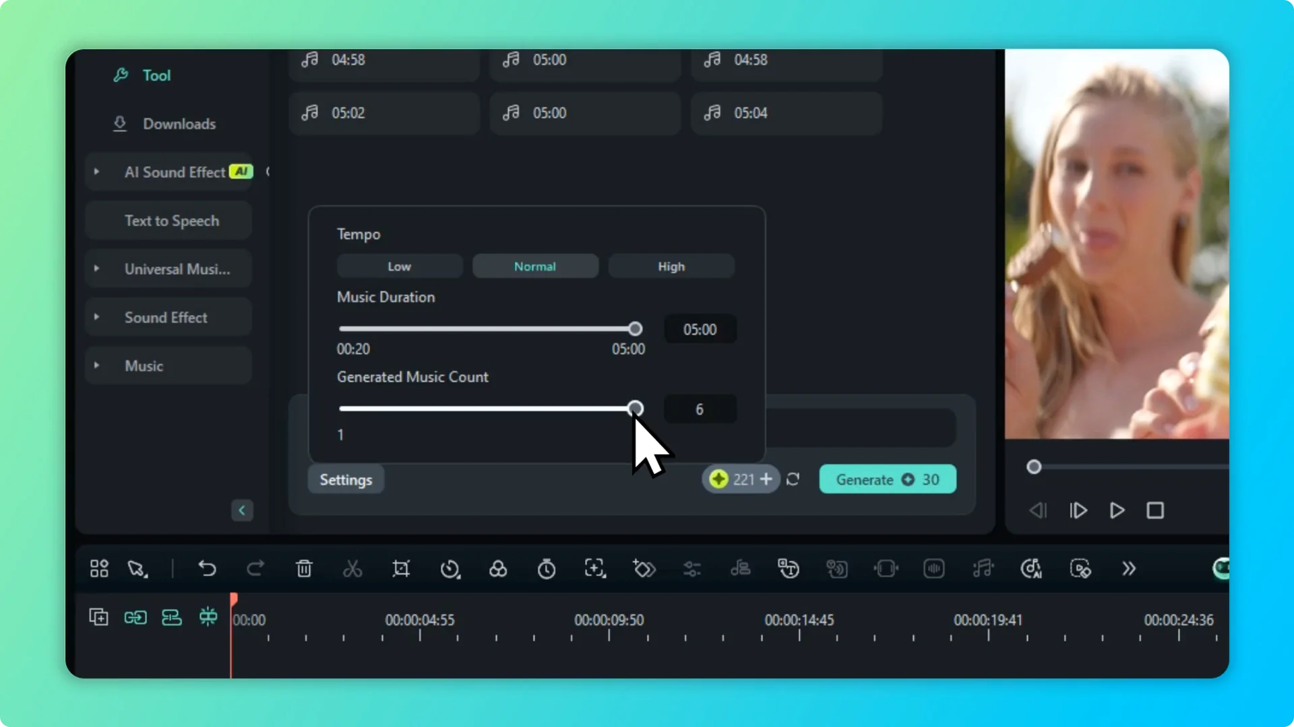This screenshot has width=1294, height=727.
Task: Edit the generated music count field showing 6
Action: click(x=700, y=409)
